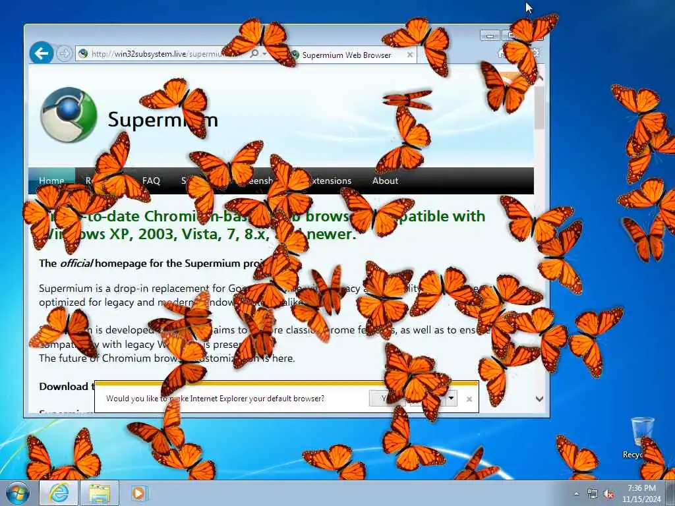Open the About navigation item
The width and height of the screenshot is (675, 506).
385,181
